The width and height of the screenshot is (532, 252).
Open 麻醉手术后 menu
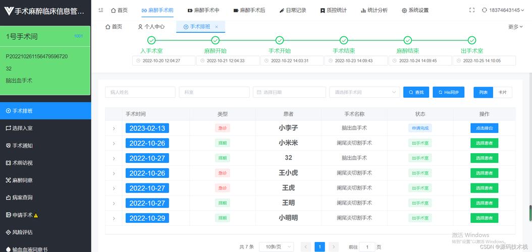pyautogui.click(x=249, y=10)
